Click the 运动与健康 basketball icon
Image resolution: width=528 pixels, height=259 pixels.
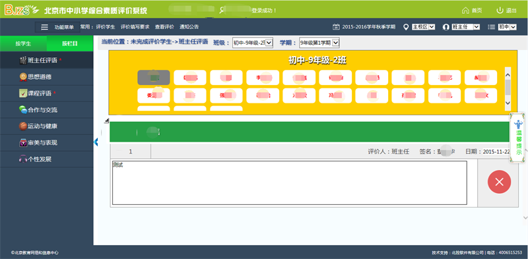(23, 127)
